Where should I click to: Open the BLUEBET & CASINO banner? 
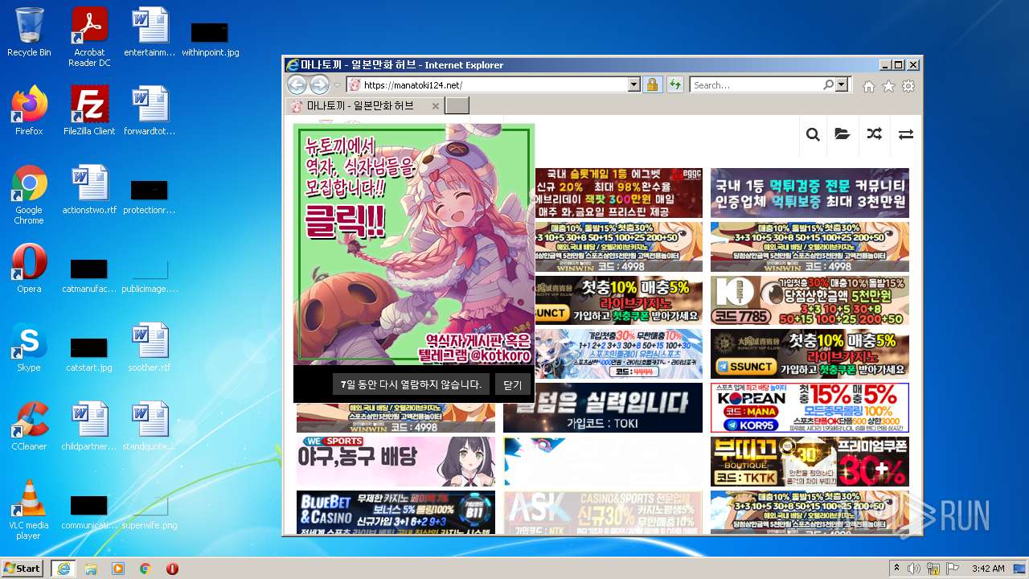396,512
